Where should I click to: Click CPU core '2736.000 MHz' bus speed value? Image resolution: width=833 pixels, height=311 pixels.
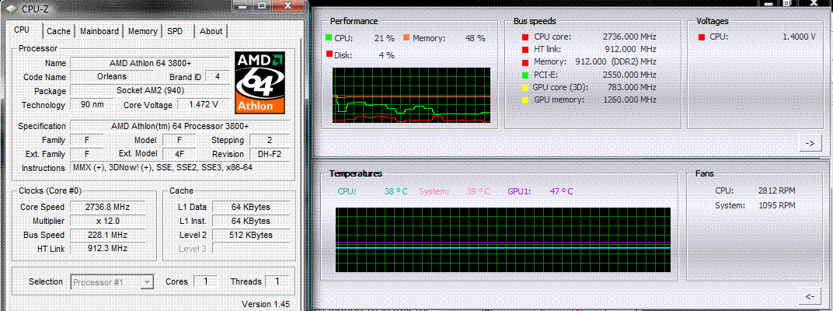[x=629, y=37]
